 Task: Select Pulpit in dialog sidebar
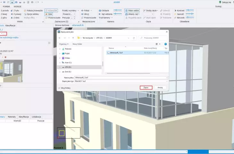coord(67,54)
